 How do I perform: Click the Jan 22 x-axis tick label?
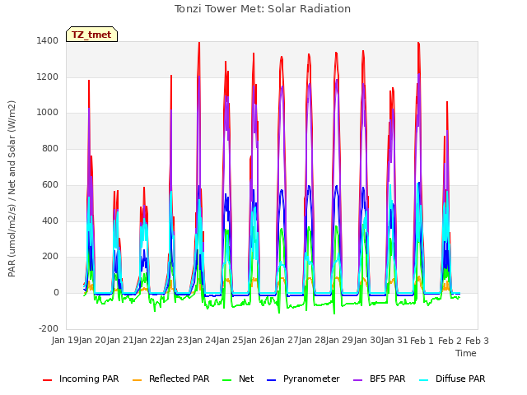click(x=147, y=340)
